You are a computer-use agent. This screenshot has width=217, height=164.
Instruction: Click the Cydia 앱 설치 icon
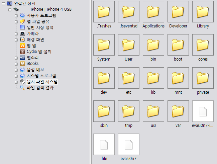[22, 52]
